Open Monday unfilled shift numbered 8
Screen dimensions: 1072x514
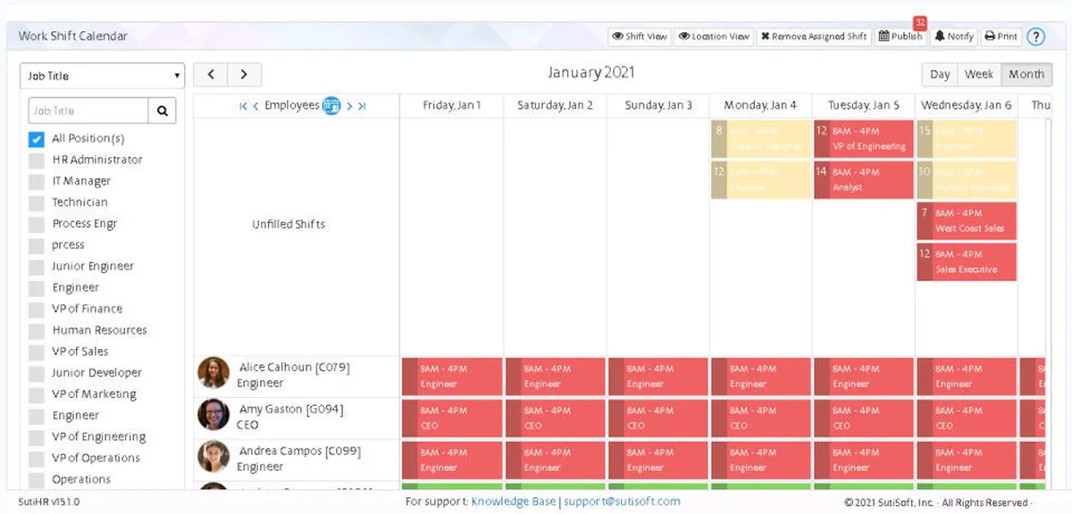pos(760,139)
